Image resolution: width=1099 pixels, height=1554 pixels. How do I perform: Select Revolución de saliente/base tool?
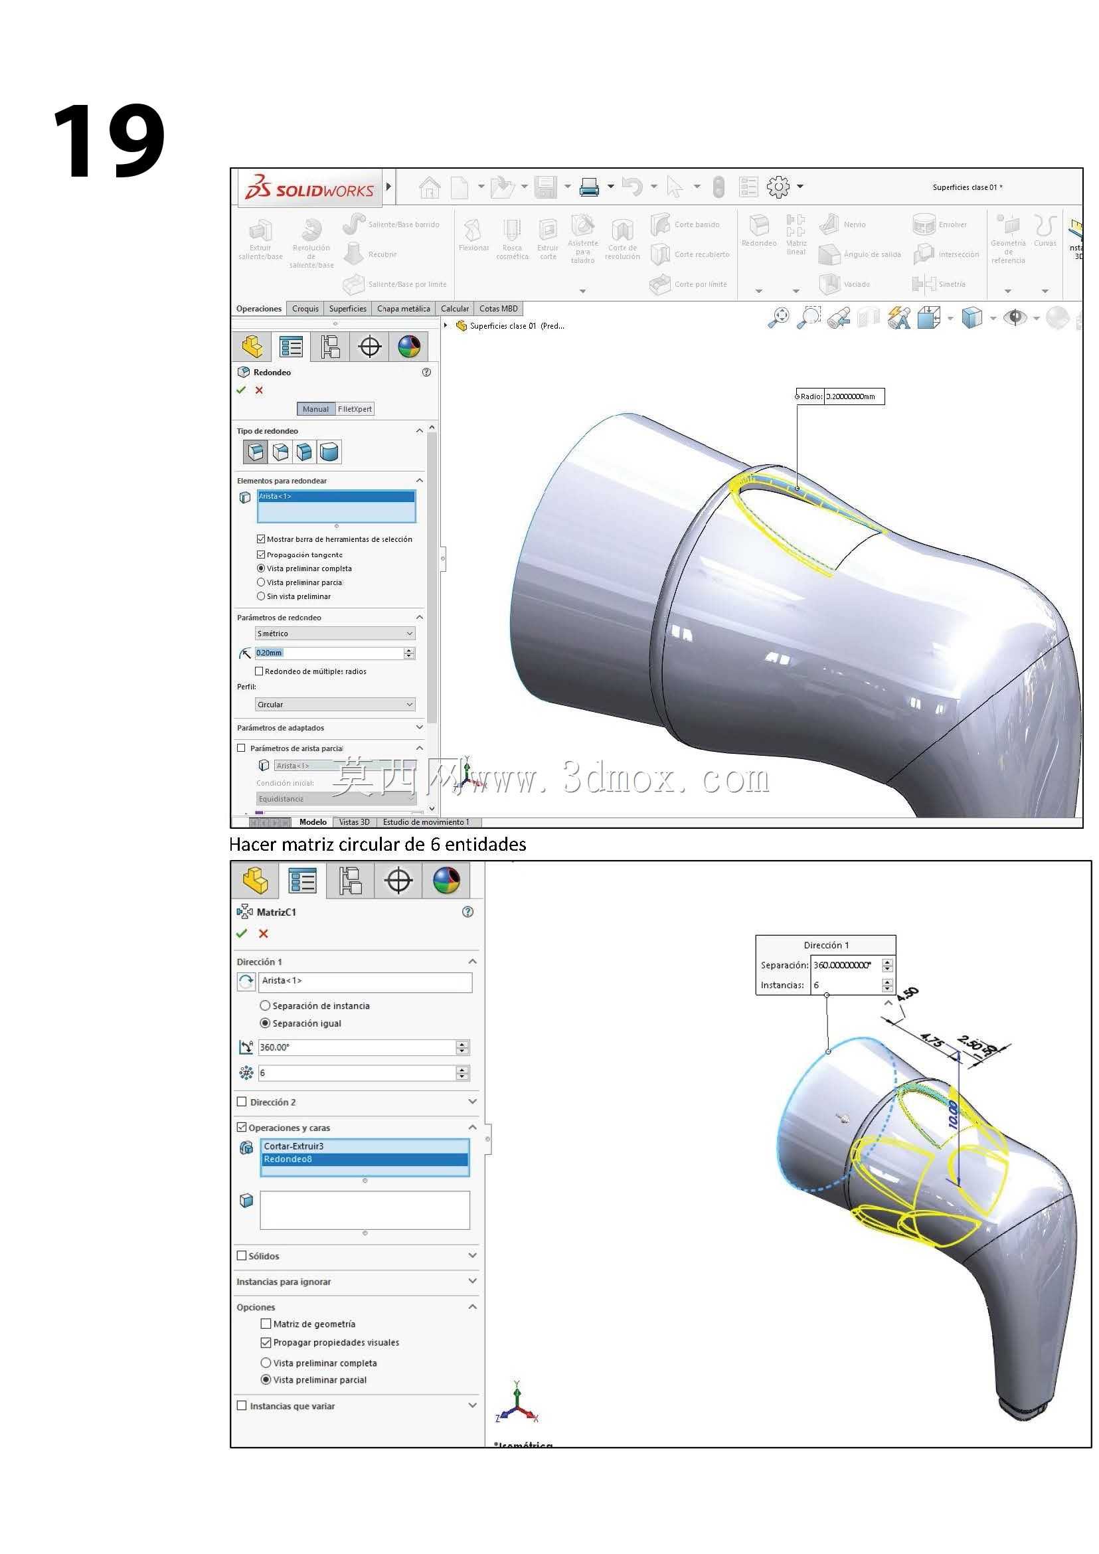tap(311, 243)
